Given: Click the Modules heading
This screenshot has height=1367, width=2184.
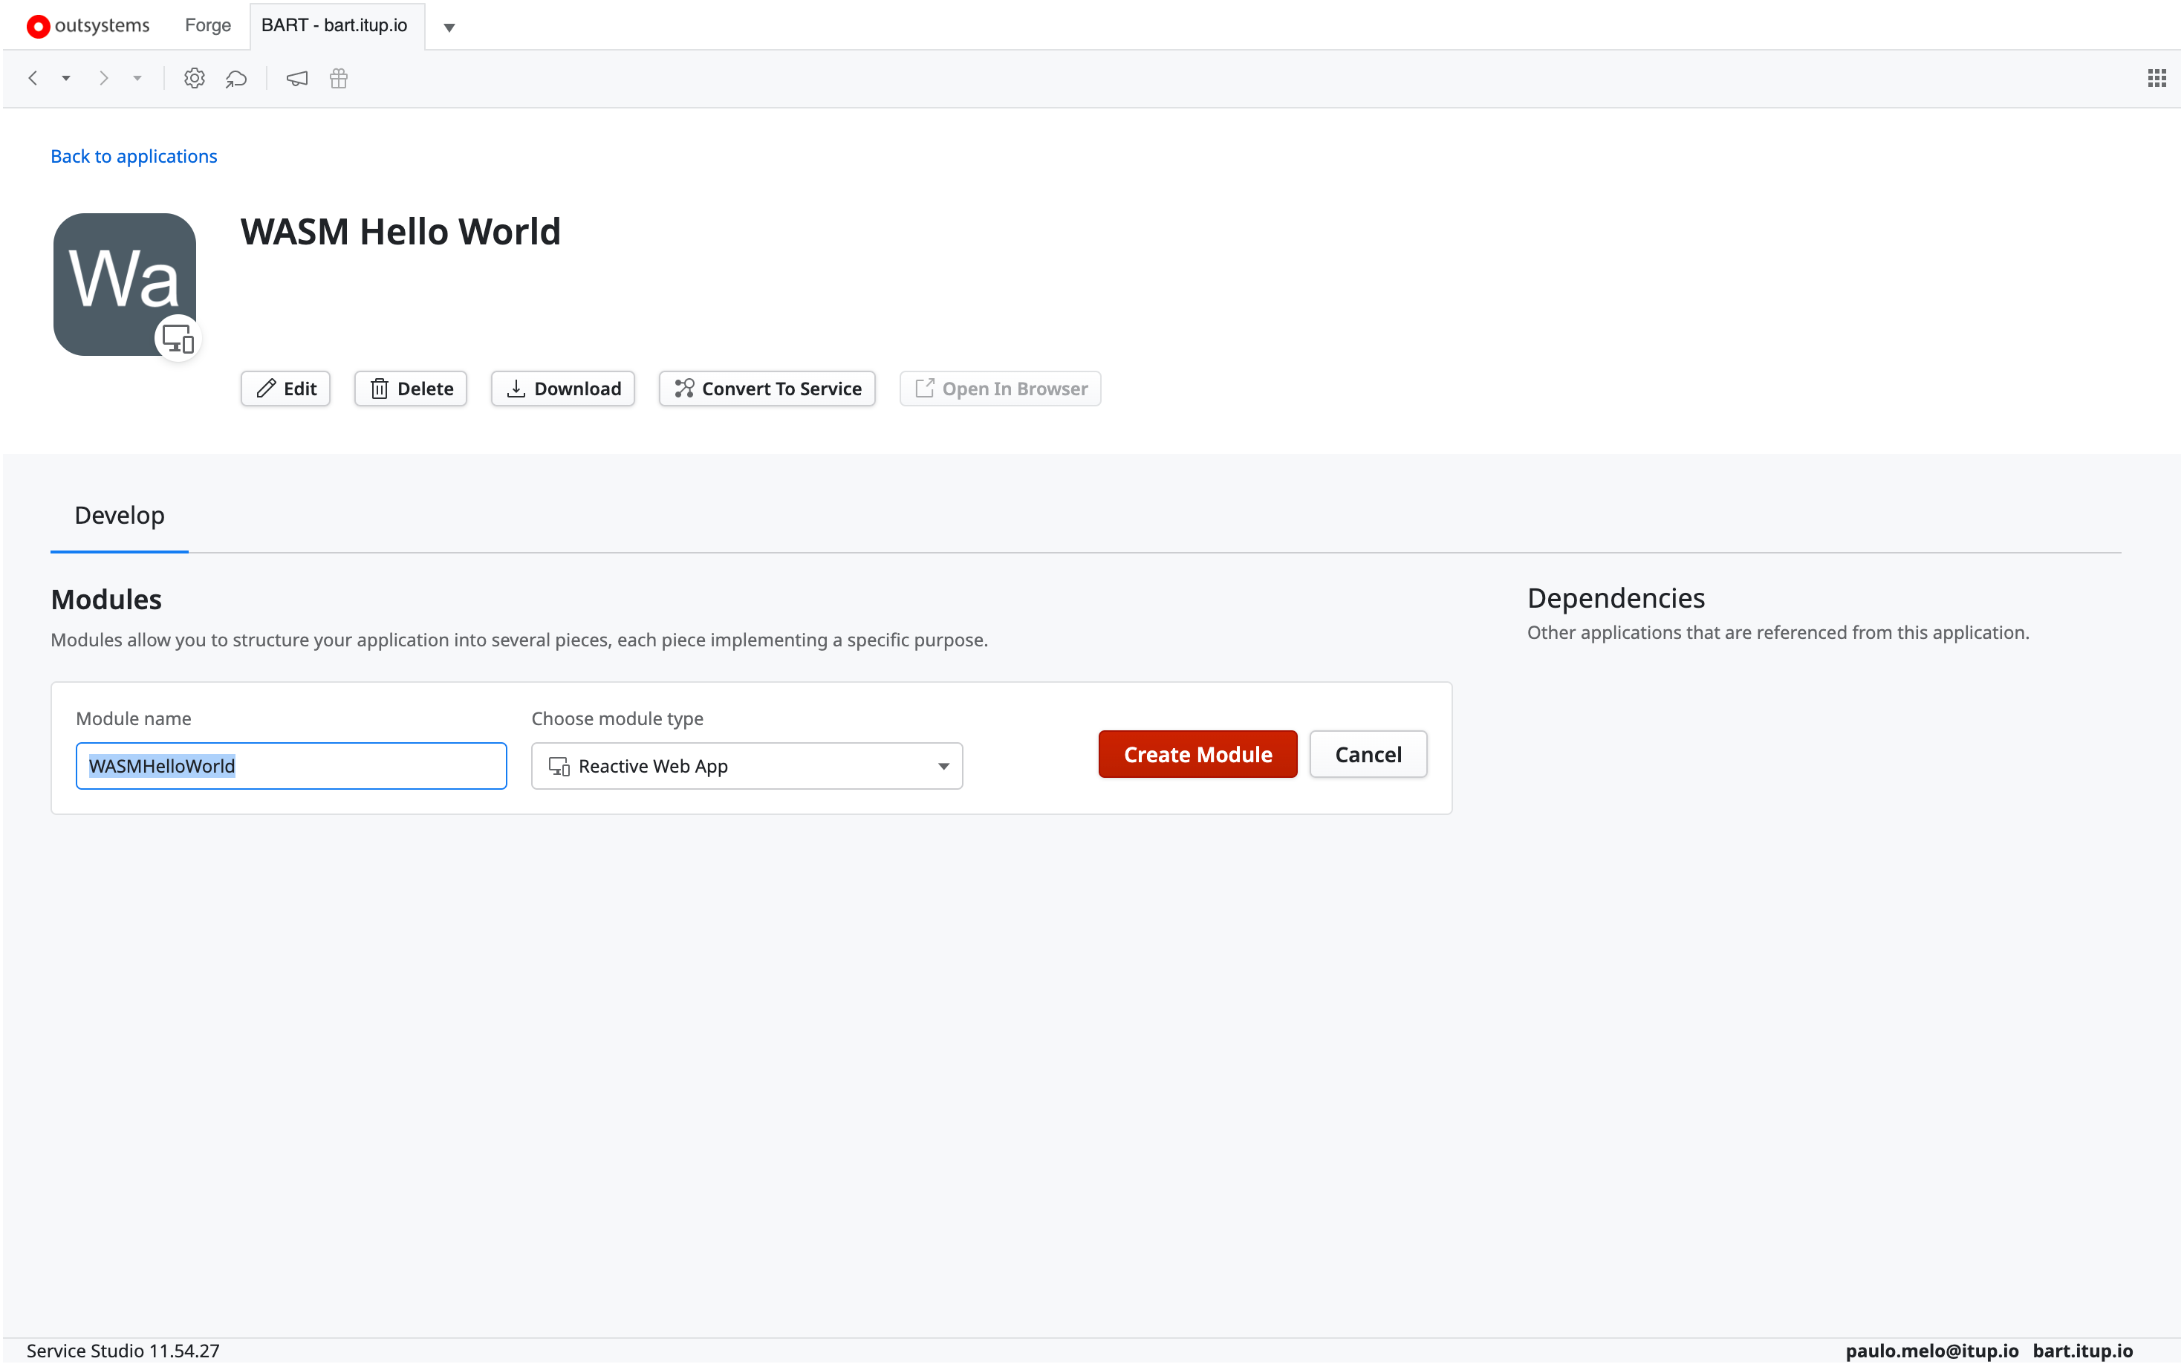Looking at the screenshot, I should coord(105,600).
